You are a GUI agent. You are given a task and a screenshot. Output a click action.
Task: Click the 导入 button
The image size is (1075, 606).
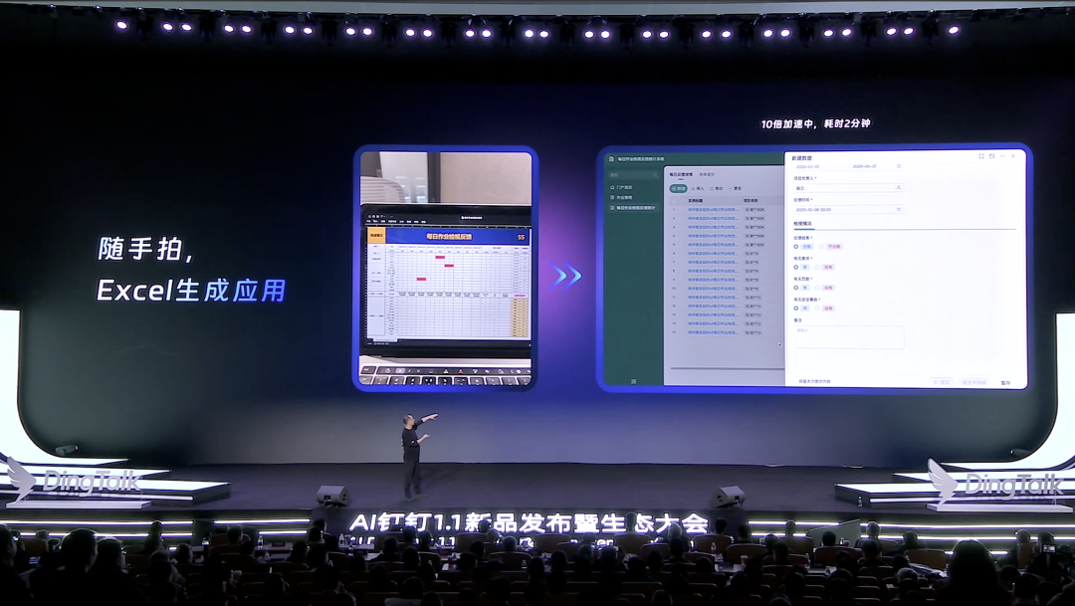point(697,188)
